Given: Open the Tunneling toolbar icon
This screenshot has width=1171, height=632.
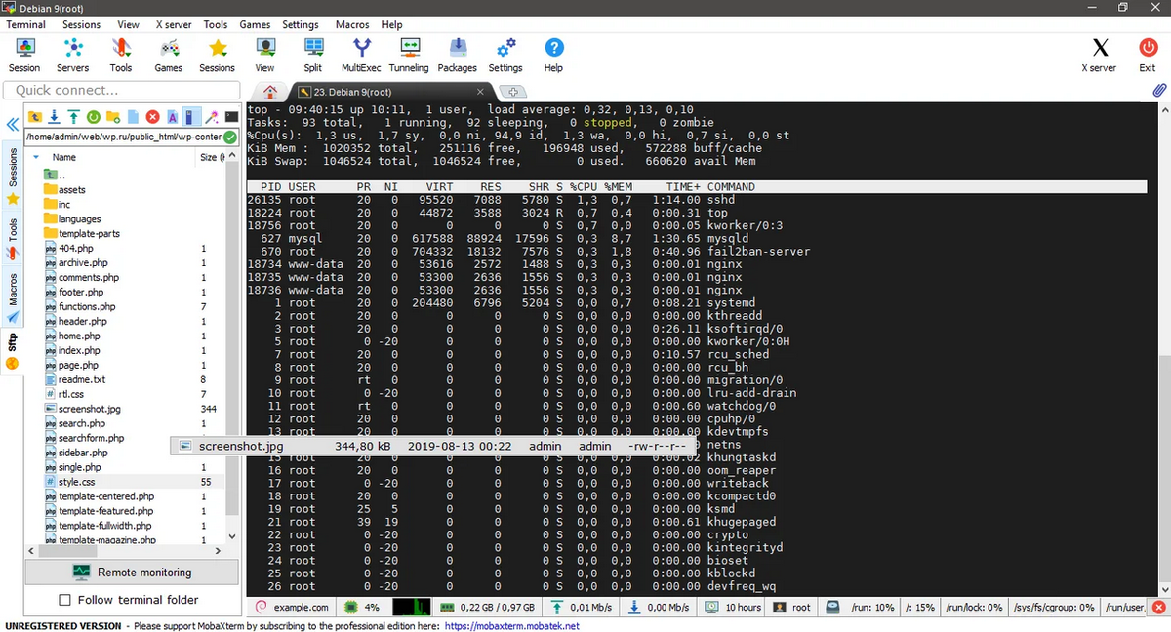Looking at the screenshot, I should [409, 56].
